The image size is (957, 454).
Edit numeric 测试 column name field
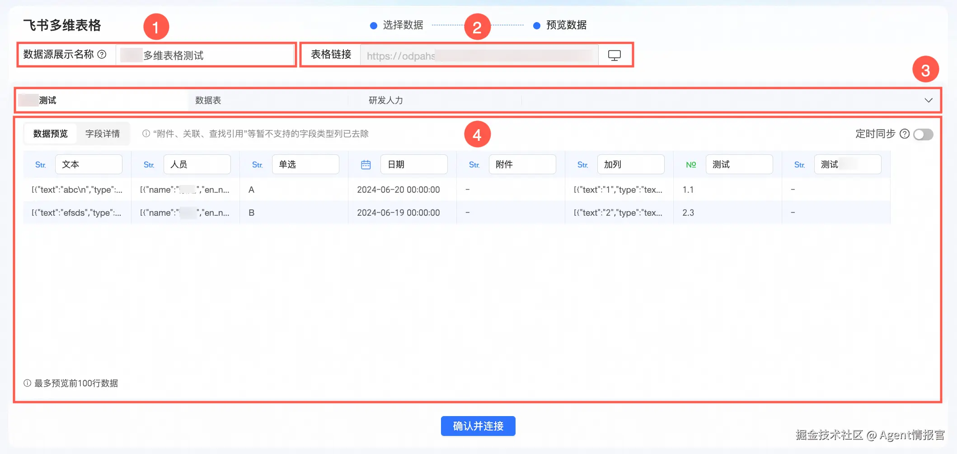[739, 164]
